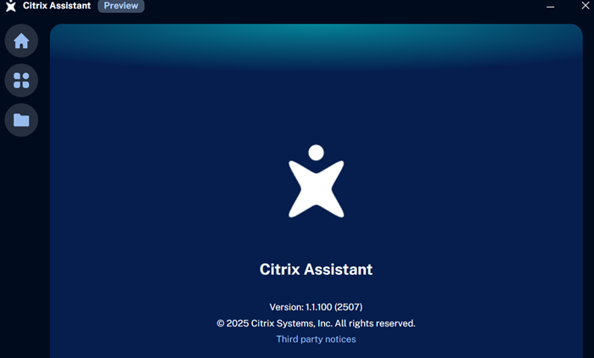Screen dimensions: 594x358
Task: Click the large Citrix logo in the center
Action: coord(317,181)
